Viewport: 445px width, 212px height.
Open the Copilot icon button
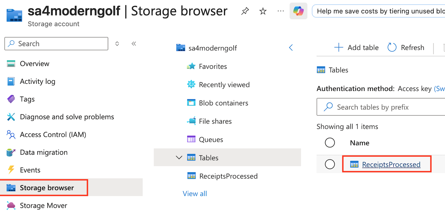click(298, 12)
